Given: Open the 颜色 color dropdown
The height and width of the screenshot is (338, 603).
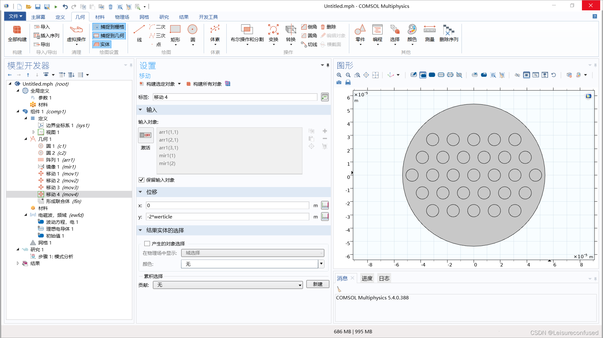Looking at the screenshot, I should (x=321, y=264).
